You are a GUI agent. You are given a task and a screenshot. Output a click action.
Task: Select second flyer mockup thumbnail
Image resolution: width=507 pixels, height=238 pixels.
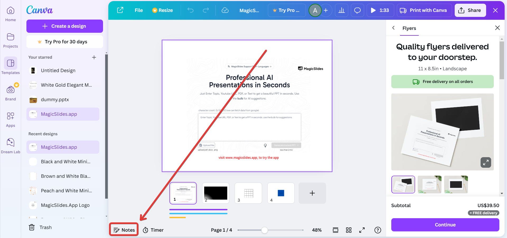pos(430,184)
